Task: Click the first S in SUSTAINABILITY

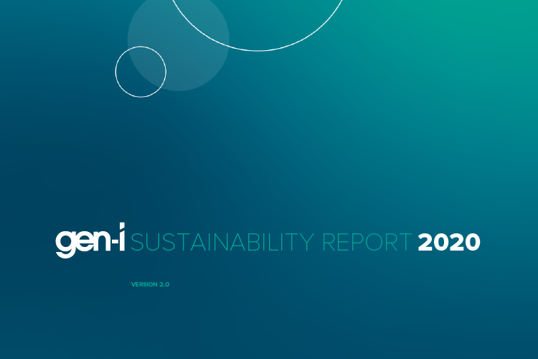Action: click(138, 243)
